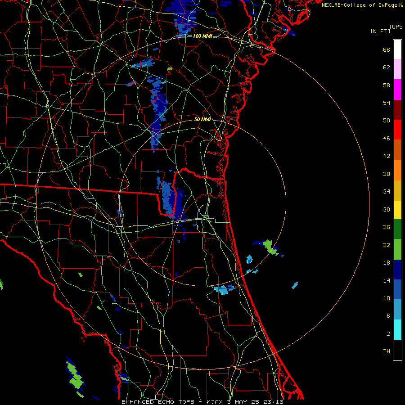Click the bright orange legend swatch
This screenshot has width=405, height=405.
(x=397, y=170)
